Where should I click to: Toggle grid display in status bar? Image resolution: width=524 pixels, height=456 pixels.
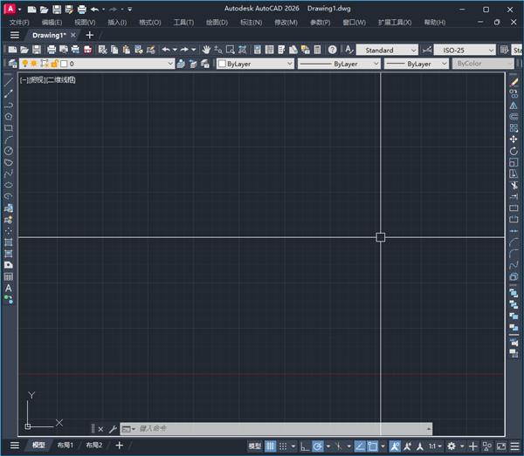point(271,446)
